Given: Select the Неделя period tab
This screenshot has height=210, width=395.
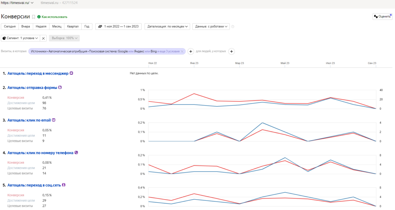Looking at the screenshot, I should coord(41,27).
